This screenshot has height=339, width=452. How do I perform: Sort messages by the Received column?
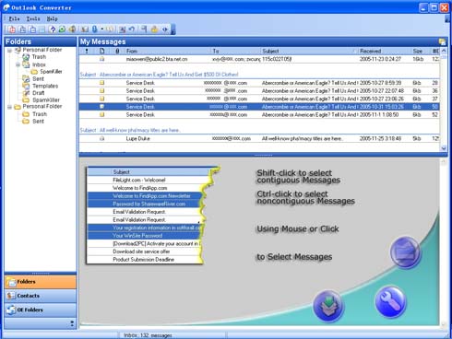point(385,51)
